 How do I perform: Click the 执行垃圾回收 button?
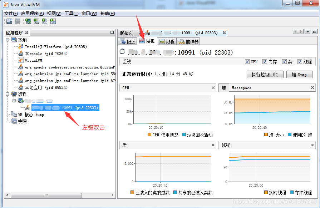tap(265, 75)
